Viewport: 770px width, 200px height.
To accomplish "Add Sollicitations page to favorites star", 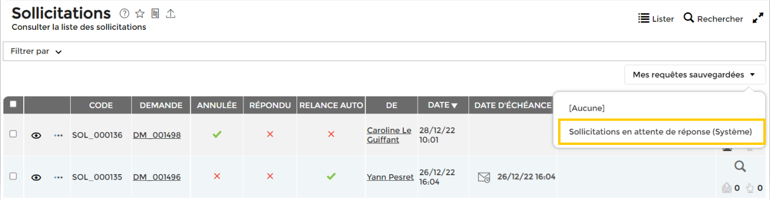I will (140, 14).
